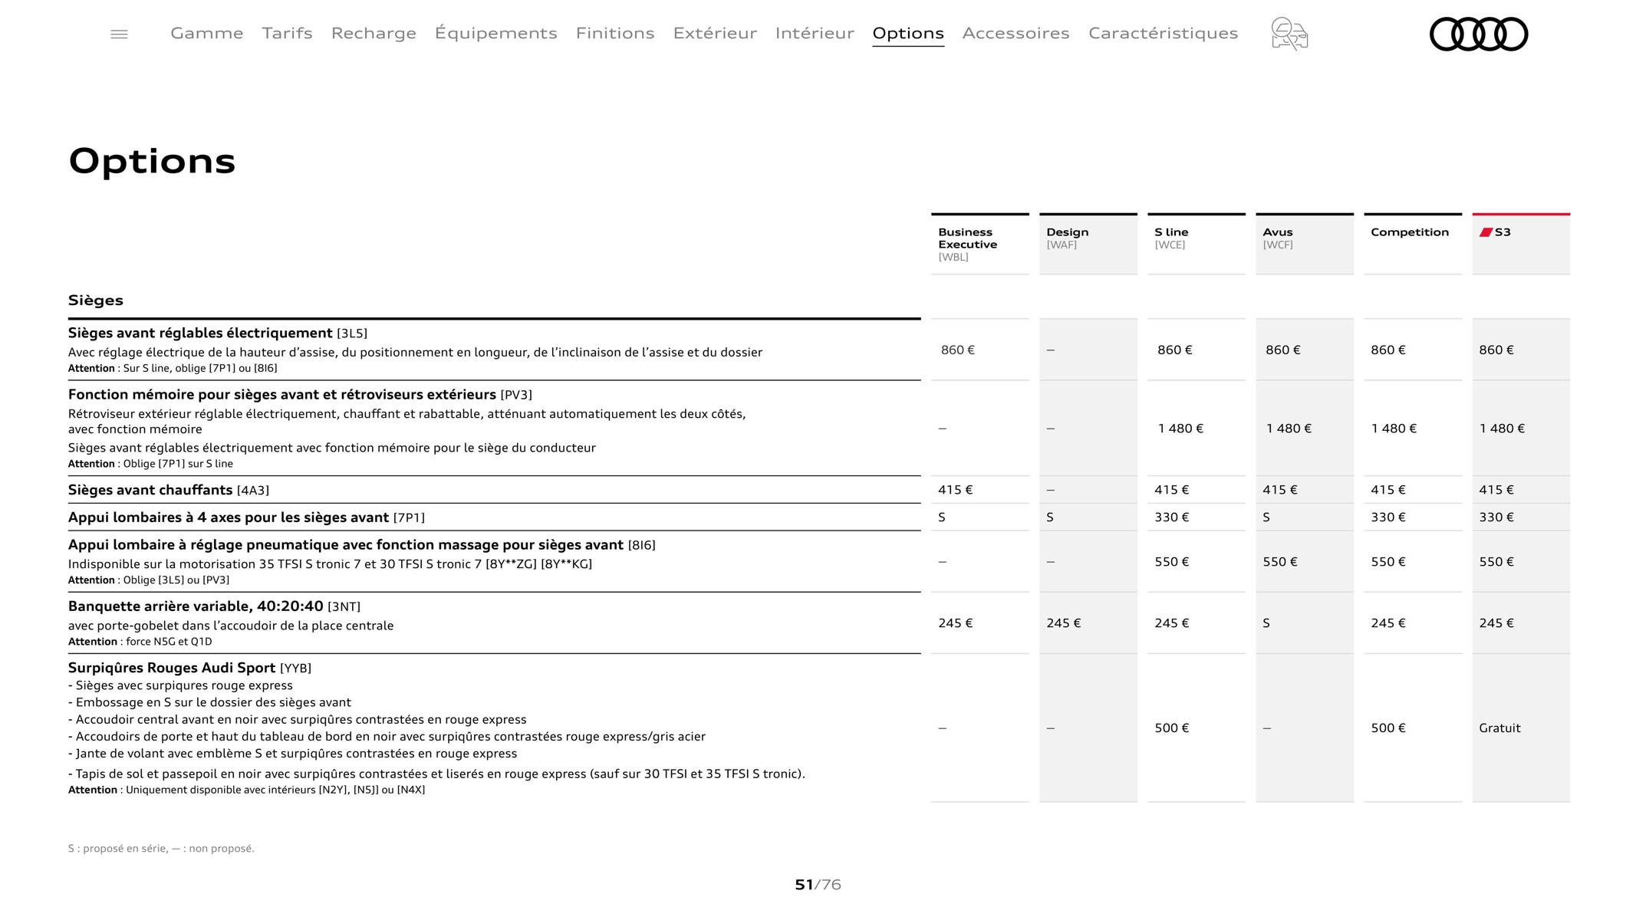The height and width of the screenshot is (920, 1636).
Task: Select Appui lombaires à 4 axes [7P1] row
Action: point(494,517)
